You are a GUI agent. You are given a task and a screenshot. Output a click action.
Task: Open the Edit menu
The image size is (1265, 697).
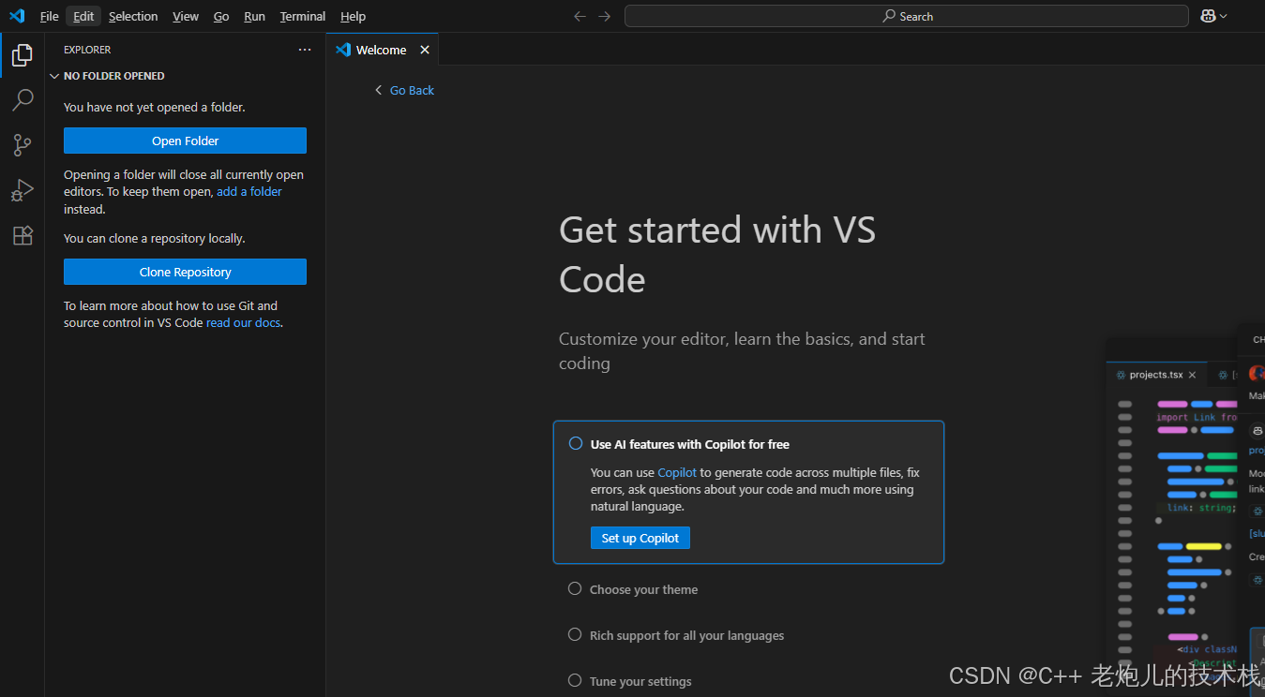pos(83,16)
